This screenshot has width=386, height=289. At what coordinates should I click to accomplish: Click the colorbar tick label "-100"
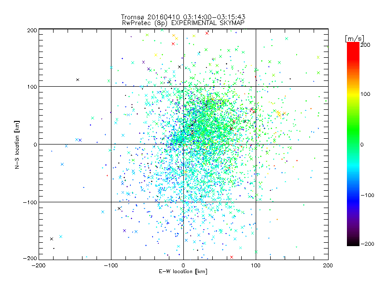[x=367, y=195]
